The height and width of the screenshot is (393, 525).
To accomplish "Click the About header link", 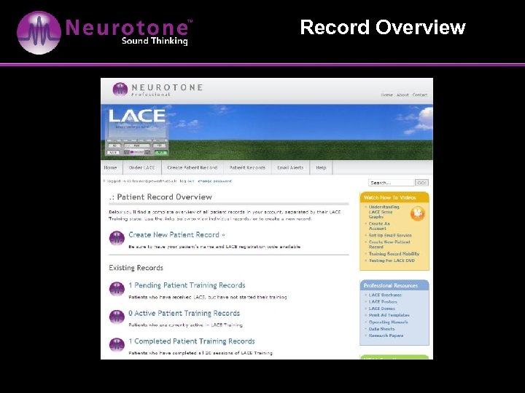I will tap(402, 95).
